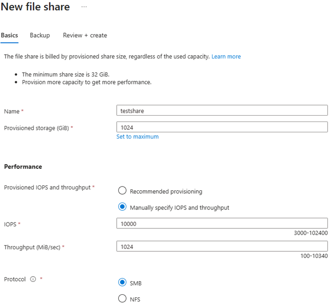Click the Performance section heading
The height and width of the screenshot is (306, 335).
(x=23, y=166)
